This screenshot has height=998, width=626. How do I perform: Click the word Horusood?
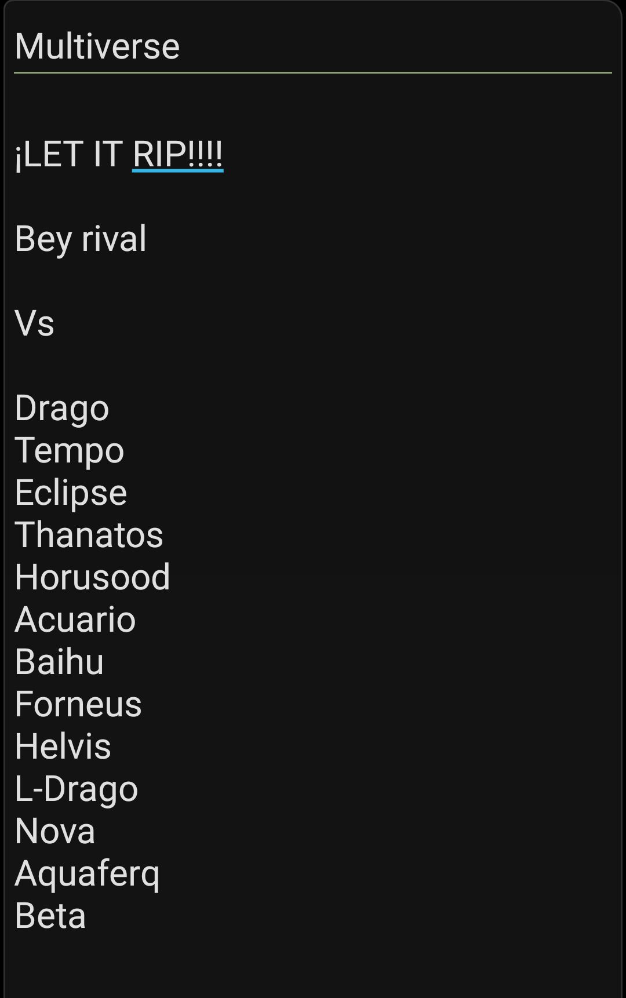pyautogui.click(x=93, y=577)
